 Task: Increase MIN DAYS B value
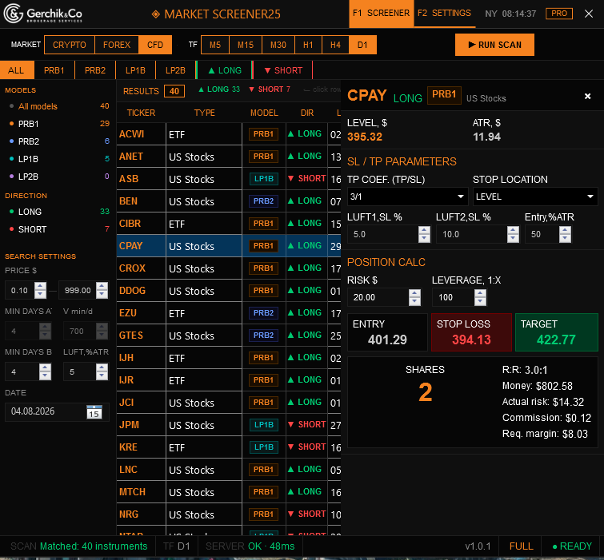point(45,367)
